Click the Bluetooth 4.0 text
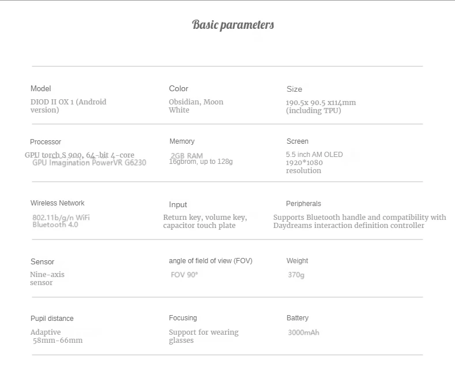The image size is (455, 389). (x=55, y=225)
